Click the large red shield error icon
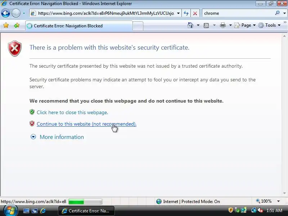 click(15, 49)
